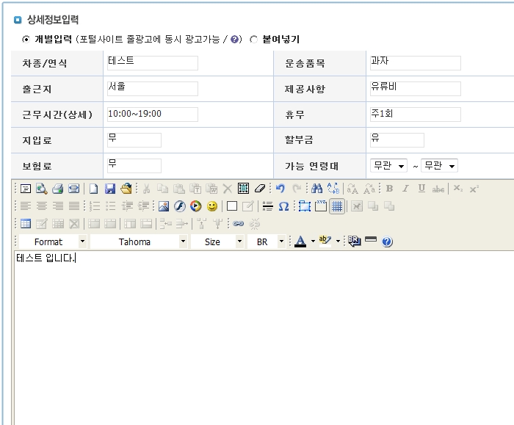Click the horizontal line spacing icon

[267, 206]
